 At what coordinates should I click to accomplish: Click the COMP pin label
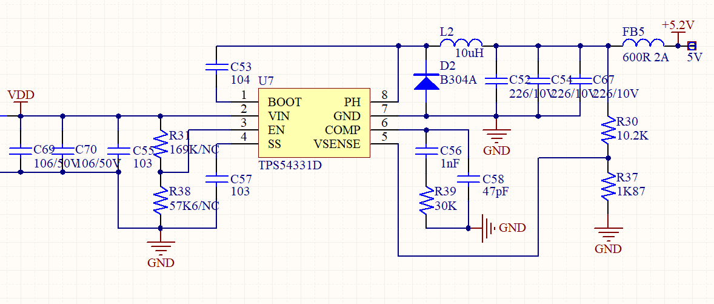343,130
